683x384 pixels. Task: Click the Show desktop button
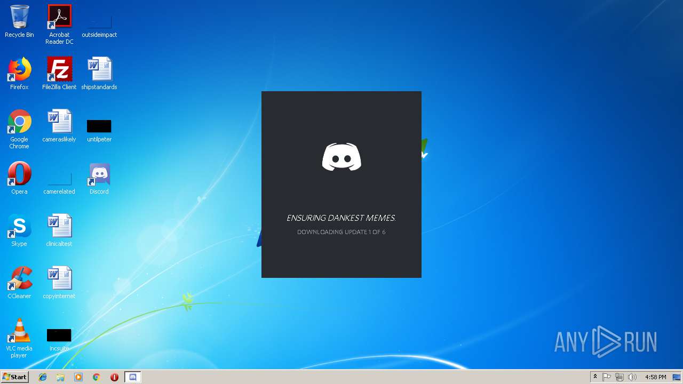677,377
